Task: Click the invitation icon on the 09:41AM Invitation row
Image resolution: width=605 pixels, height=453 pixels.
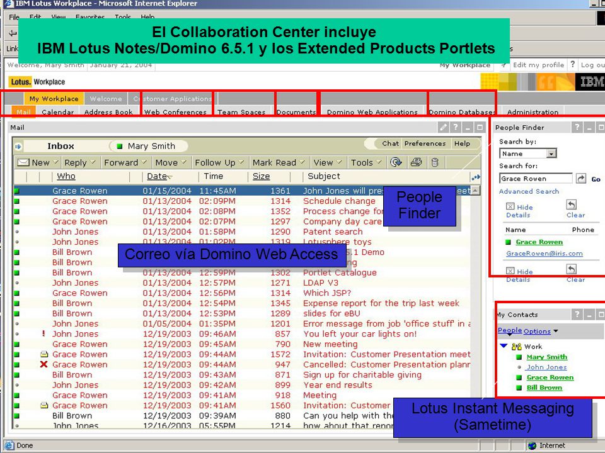Action: pos(44,405)
